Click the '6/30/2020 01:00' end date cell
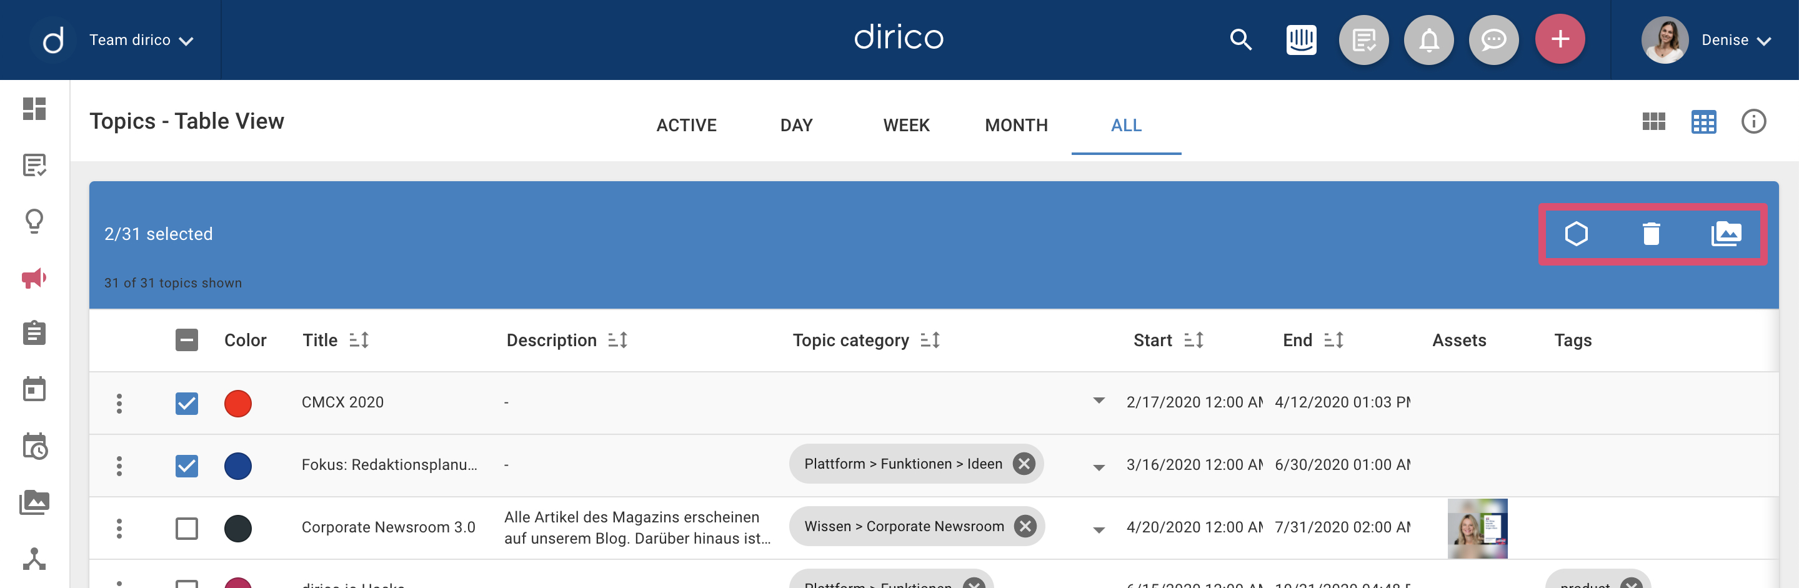This screenshot has height=588, width=1799. 1342,464
